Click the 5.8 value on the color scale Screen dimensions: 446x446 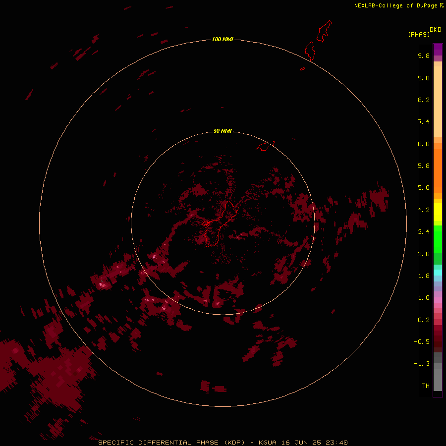[x=424, y=166]
